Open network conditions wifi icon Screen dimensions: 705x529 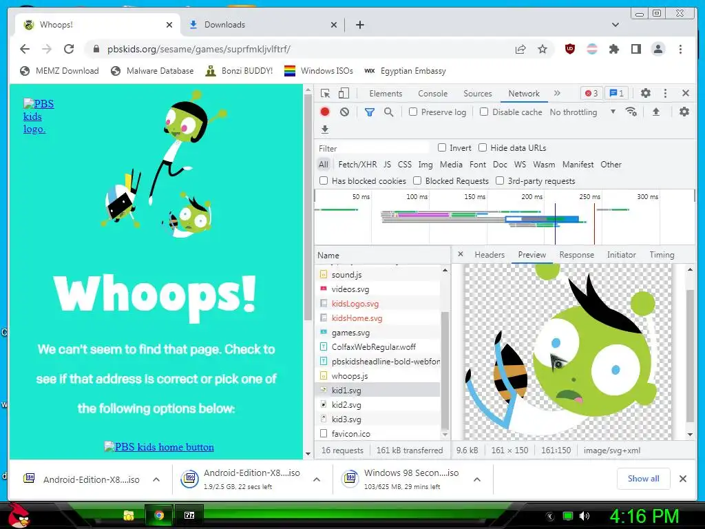pyautogui.click(x=631, y=112)
